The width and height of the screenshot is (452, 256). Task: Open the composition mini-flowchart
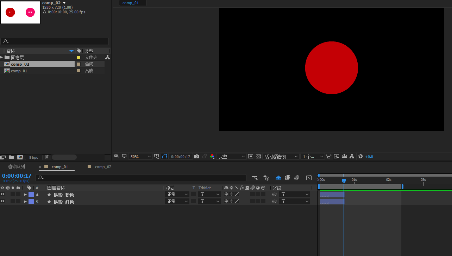(x=255, y=178)
